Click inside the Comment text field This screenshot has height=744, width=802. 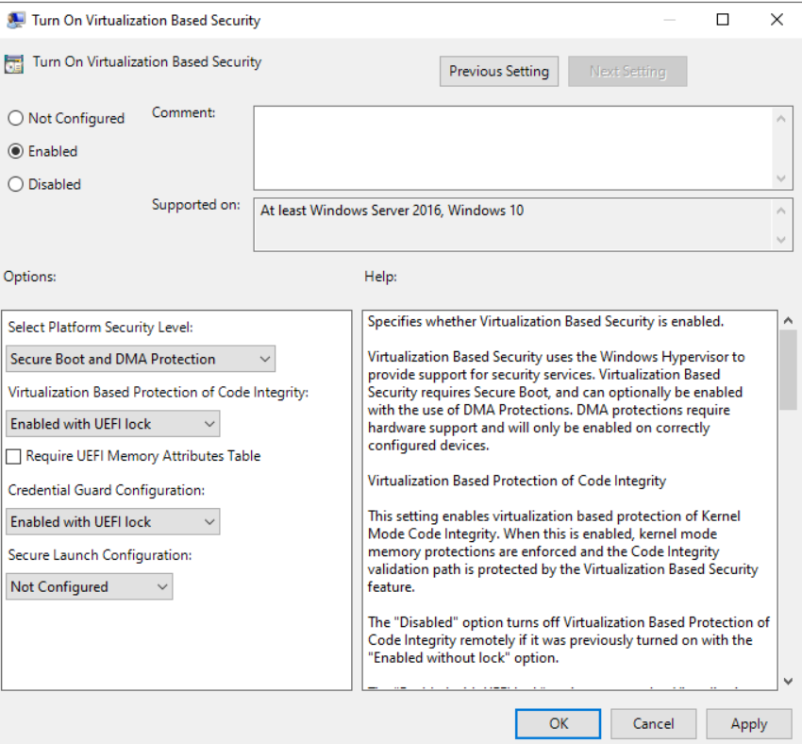pos(511,147)
